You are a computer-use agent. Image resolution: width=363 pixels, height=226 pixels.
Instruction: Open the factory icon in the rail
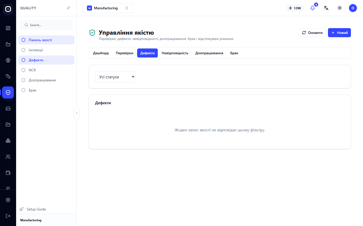click(x=8, y=44)
